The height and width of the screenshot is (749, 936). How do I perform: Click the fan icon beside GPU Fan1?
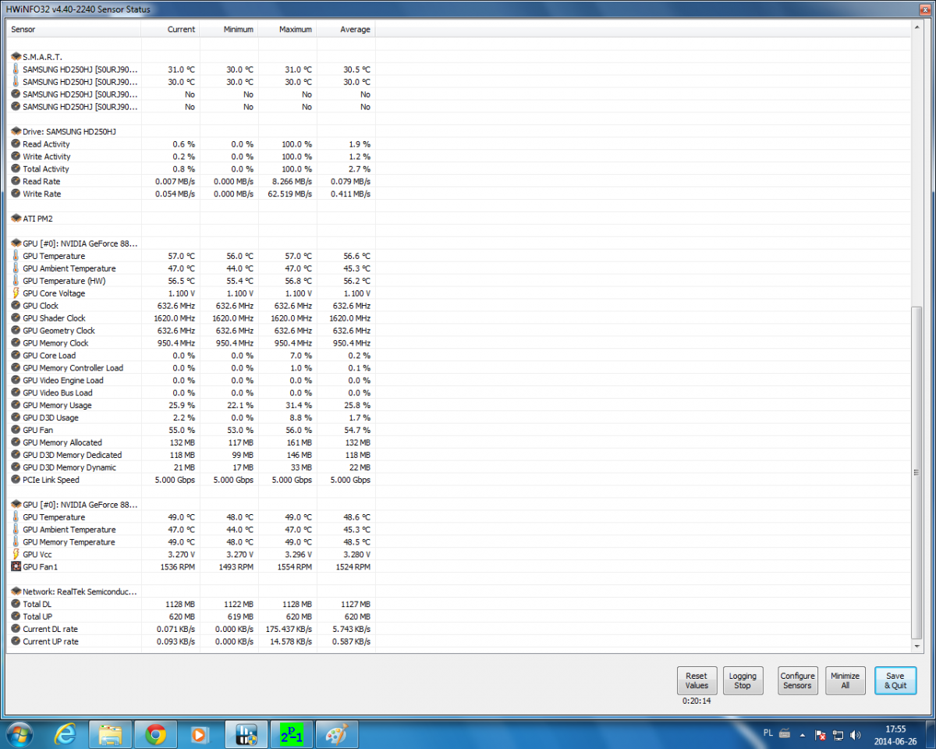16,567
